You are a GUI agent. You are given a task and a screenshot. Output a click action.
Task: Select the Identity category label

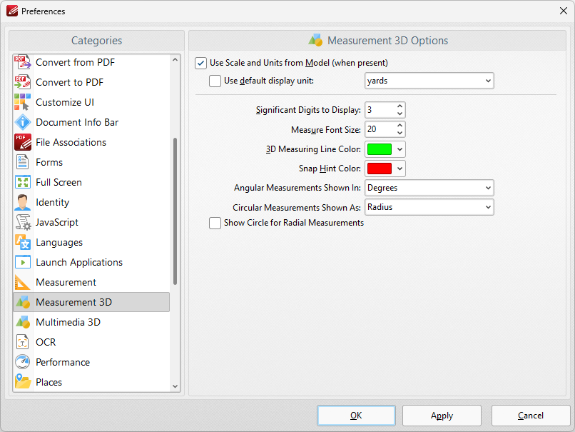[53, 202]
